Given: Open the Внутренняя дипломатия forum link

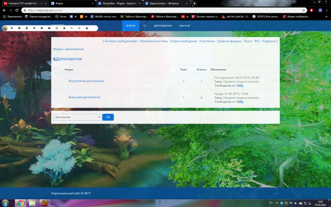Looking at the screenshot, I should coord(87,81).
